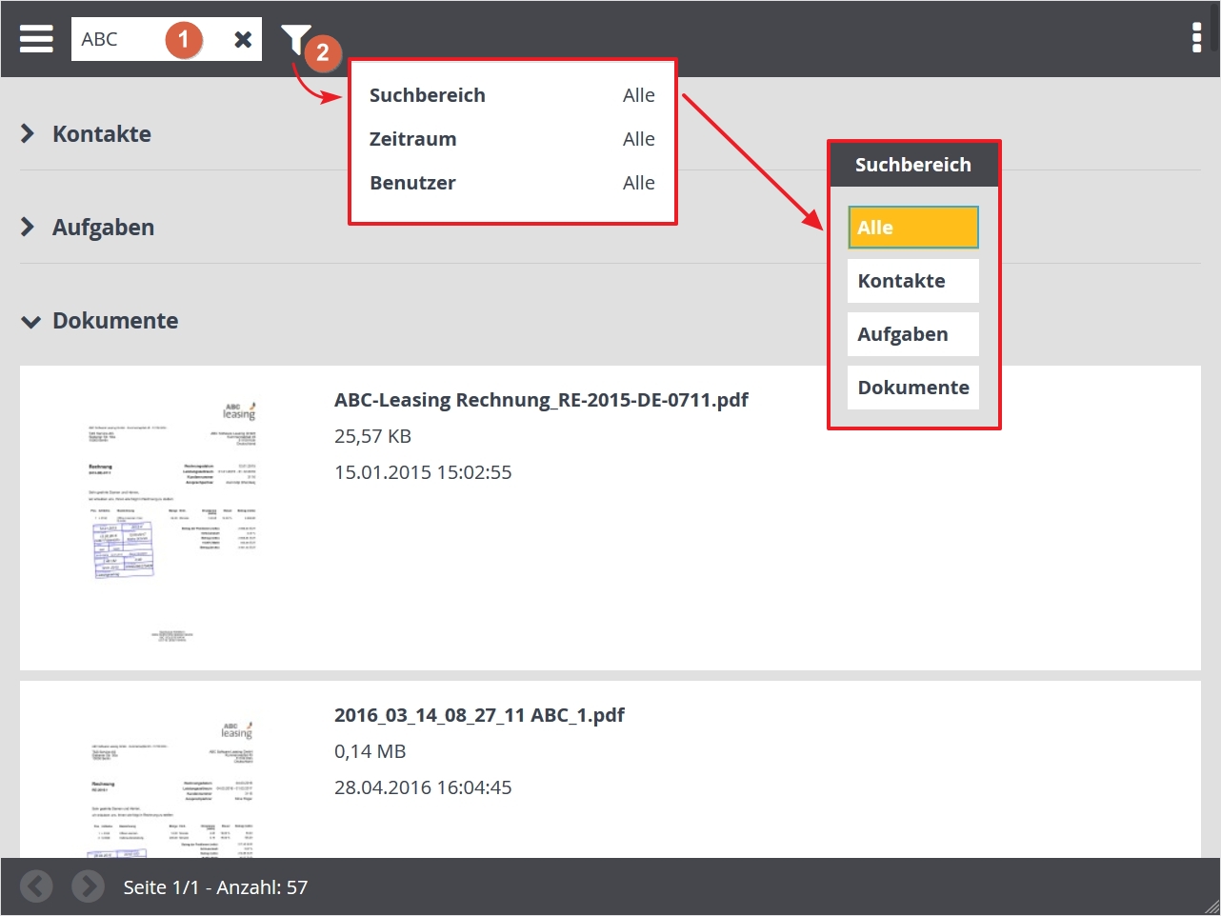Click the Seite 1/1 - Anzahl: 57 status
Screen dimensions: 1221x916
point(215,887)
